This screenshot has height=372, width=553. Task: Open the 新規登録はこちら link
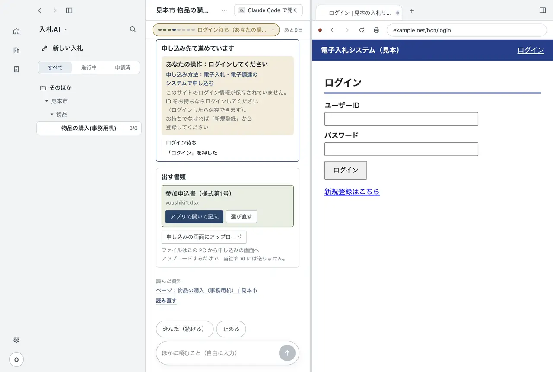click(352, 192)
